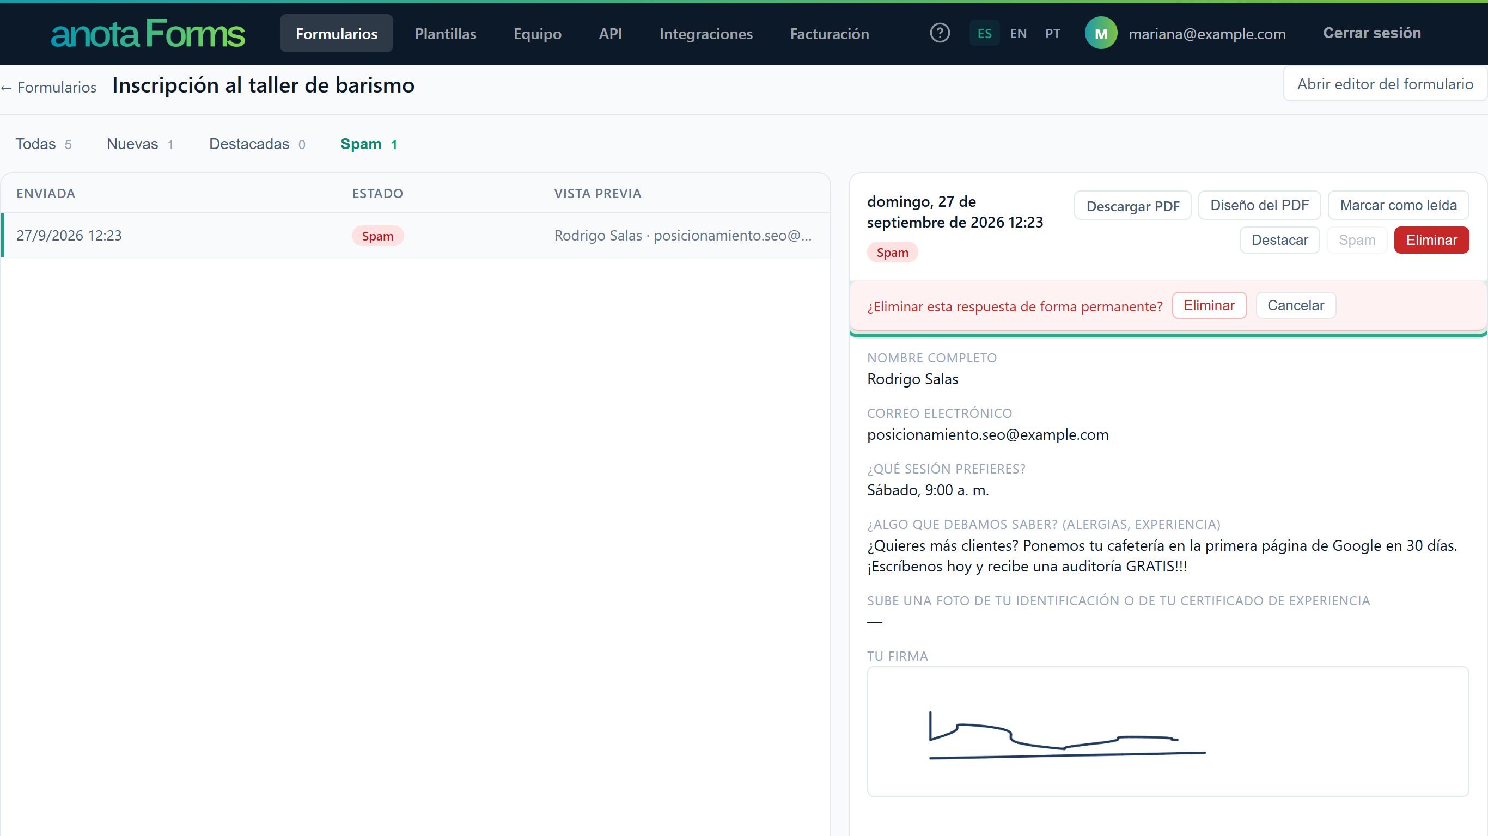Open Diseño del PDF

[x=1259, y=206]
